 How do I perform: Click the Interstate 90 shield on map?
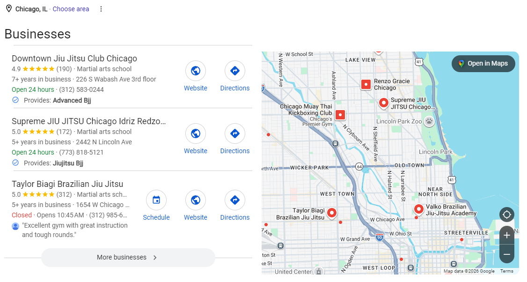[380, 237]
